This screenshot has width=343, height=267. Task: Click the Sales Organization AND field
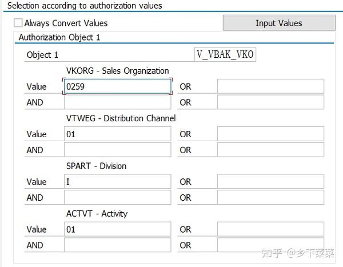[117, 102]
